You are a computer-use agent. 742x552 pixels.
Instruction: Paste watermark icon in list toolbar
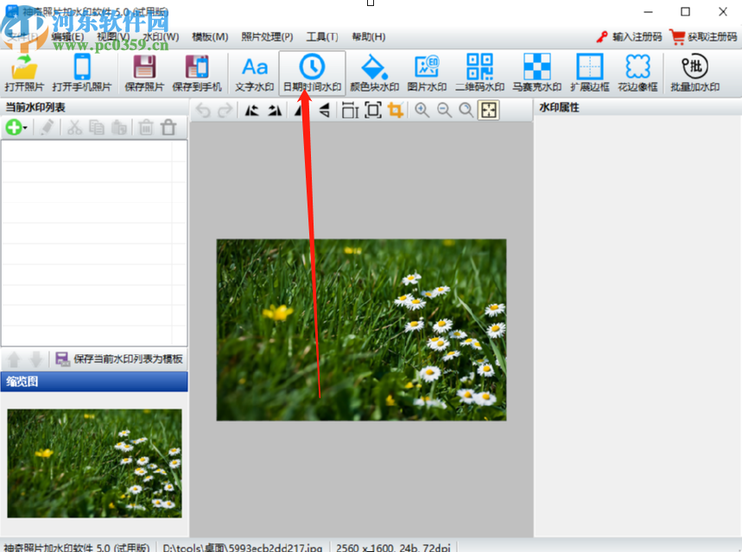(119, 127)
